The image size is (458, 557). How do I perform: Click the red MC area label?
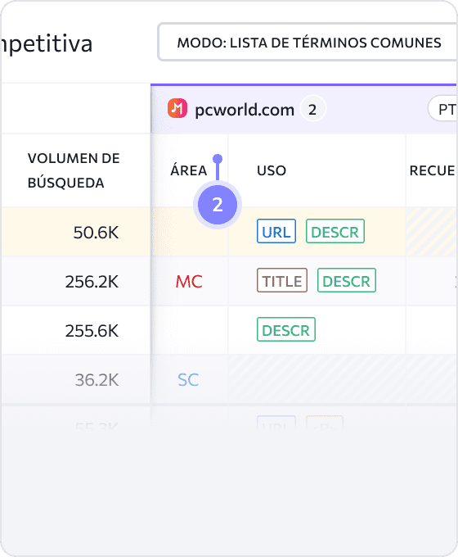tap(189, 281)
